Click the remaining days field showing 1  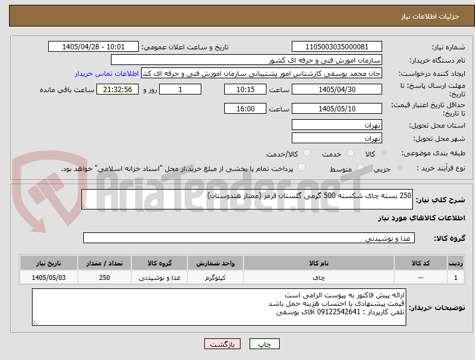coord(180,89)
